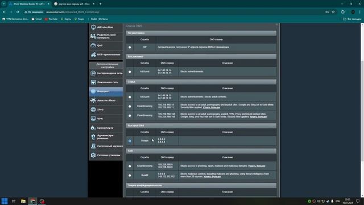Image resolution: width=364 pixels, height=205 pixels.
Task: Select the Интернет sidebar item
Action: [106, 91]
